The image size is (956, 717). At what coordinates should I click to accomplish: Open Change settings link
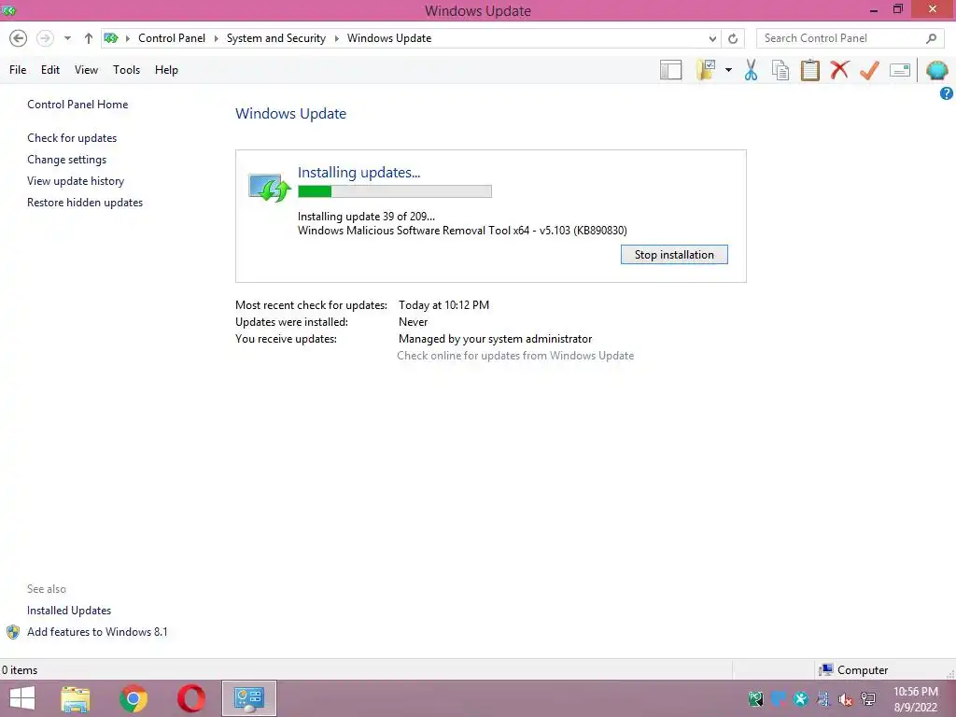coord(66,160)
